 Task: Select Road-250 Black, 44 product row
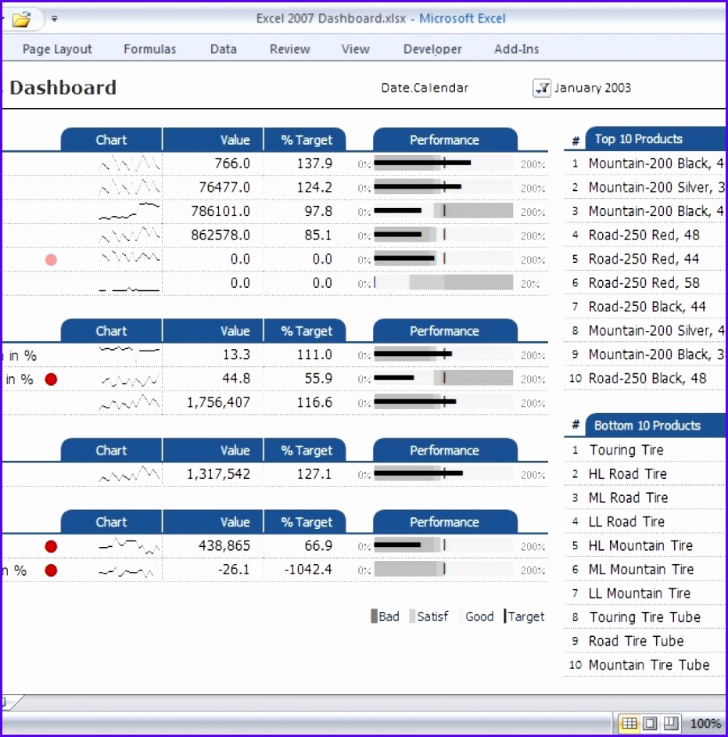point(644,307)
